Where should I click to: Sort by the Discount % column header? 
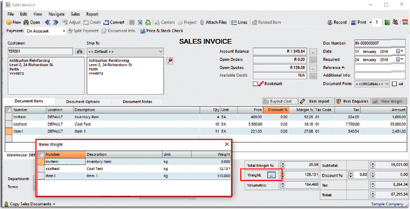(276, 110)
